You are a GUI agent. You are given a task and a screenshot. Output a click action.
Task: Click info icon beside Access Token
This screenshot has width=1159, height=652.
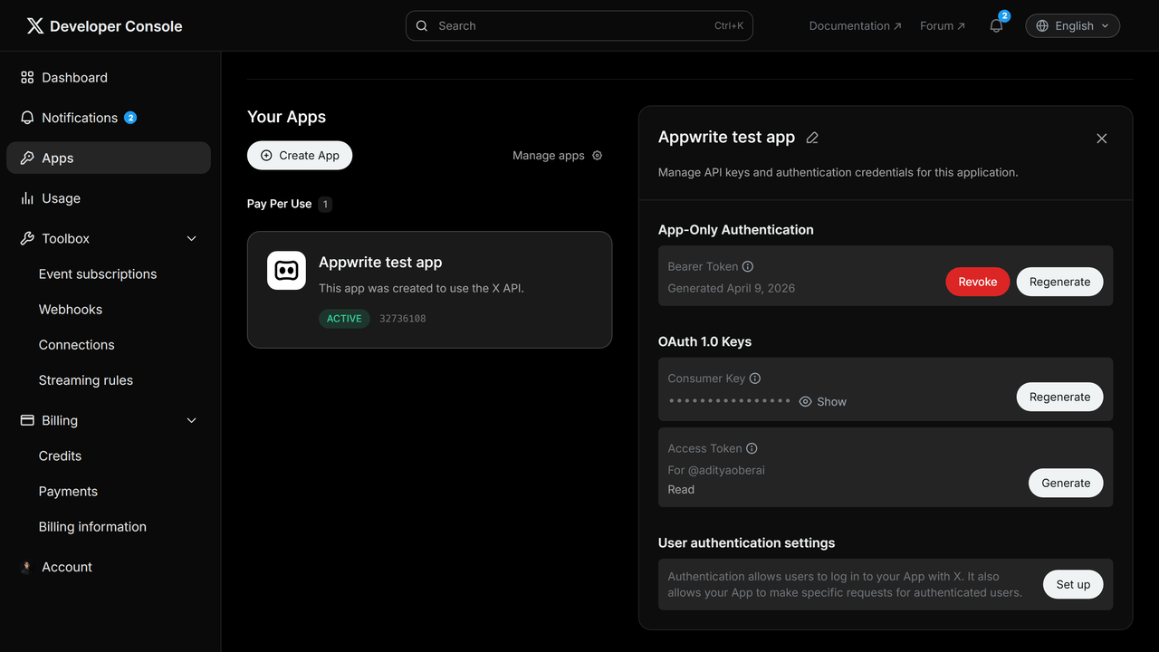click(752, 448)
